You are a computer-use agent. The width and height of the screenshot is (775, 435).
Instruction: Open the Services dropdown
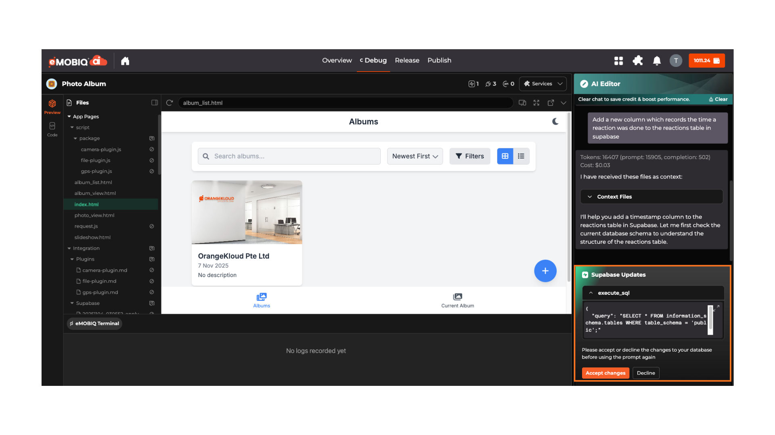coord(542,84)
